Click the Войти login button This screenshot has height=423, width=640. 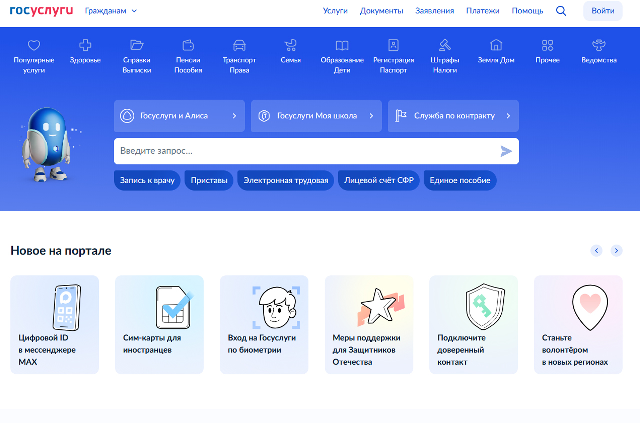[603, 11]
